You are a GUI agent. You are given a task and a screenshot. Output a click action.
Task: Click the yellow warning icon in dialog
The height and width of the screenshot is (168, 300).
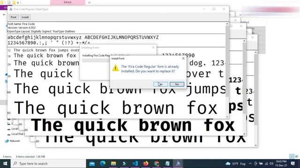(115, 68)
